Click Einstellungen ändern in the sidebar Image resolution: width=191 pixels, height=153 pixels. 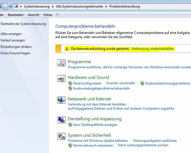(16, 47)
